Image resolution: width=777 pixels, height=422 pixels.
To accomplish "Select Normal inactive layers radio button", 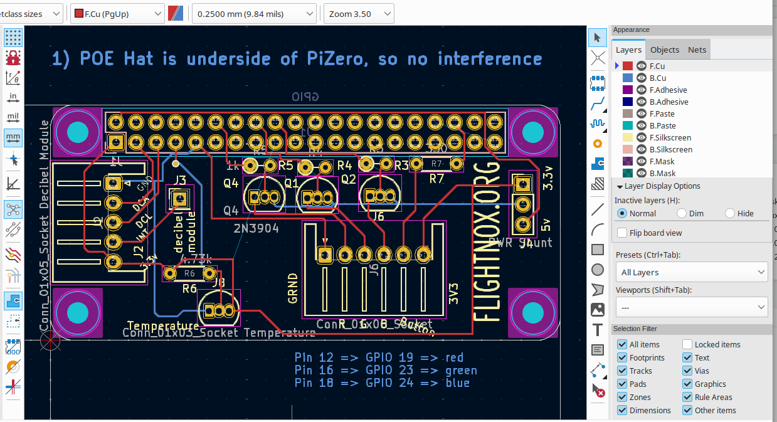I will (622, 213).
